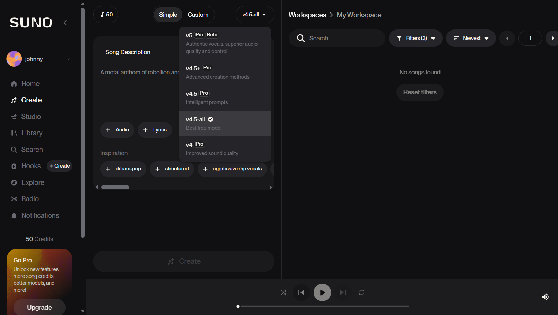Screen dimensions: 558x315
Task: Open johnny's profile avatar
Action: (14, 59)
